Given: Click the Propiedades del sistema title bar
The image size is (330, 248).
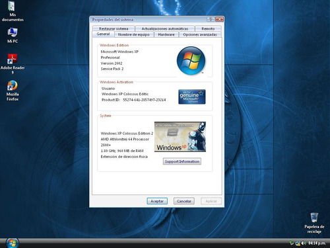Looking at the screenshot, I should click(148, 19).
